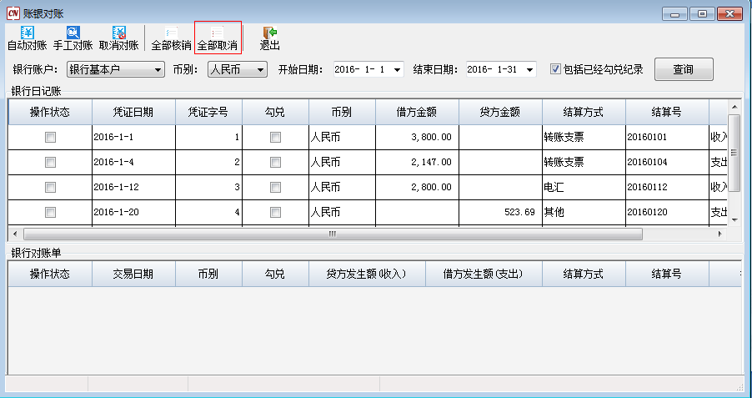Tick the 勾兑 checkbox for voucher 3

click(275, 187)
